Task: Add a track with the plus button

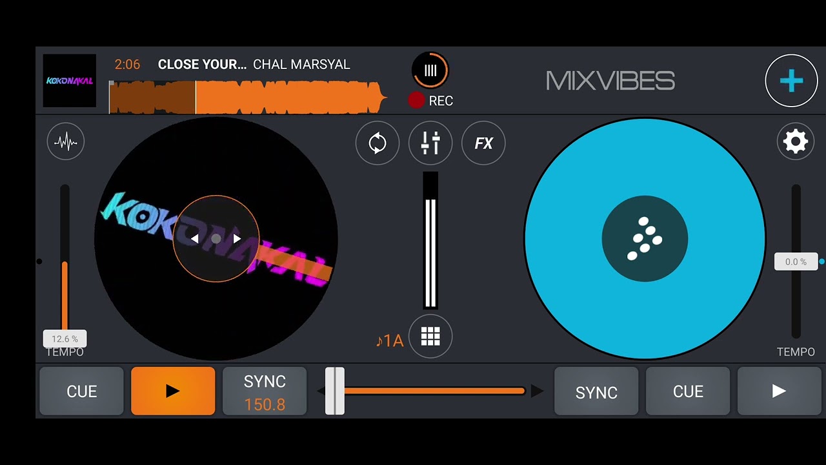Action: coord(791,81)
